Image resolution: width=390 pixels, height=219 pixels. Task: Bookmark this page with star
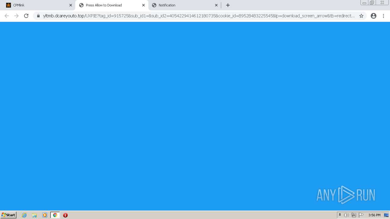coord(361,16)
